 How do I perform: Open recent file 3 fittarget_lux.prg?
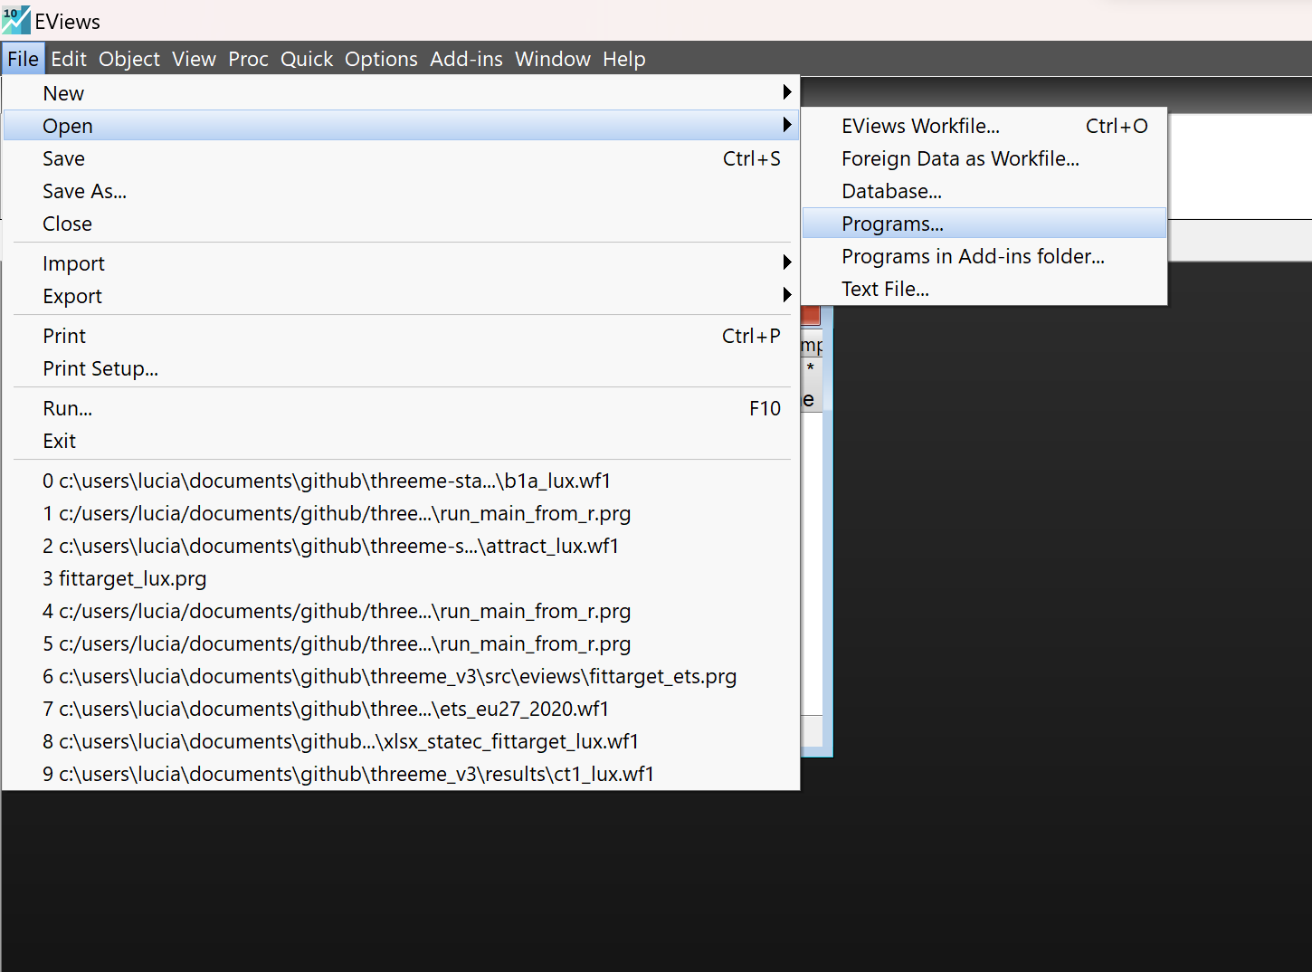click(401, 578)
